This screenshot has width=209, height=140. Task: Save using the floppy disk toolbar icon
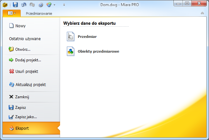[15, 4]
